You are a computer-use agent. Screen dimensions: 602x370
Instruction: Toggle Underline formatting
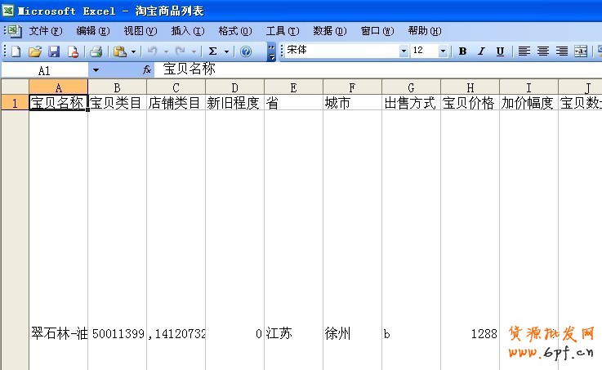(500, 51)
